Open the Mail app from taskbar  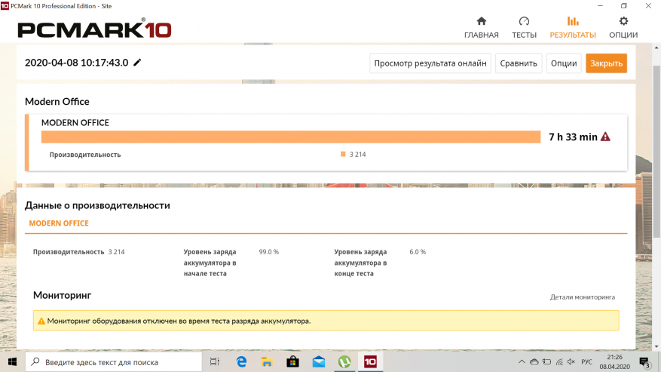point(319,362)
